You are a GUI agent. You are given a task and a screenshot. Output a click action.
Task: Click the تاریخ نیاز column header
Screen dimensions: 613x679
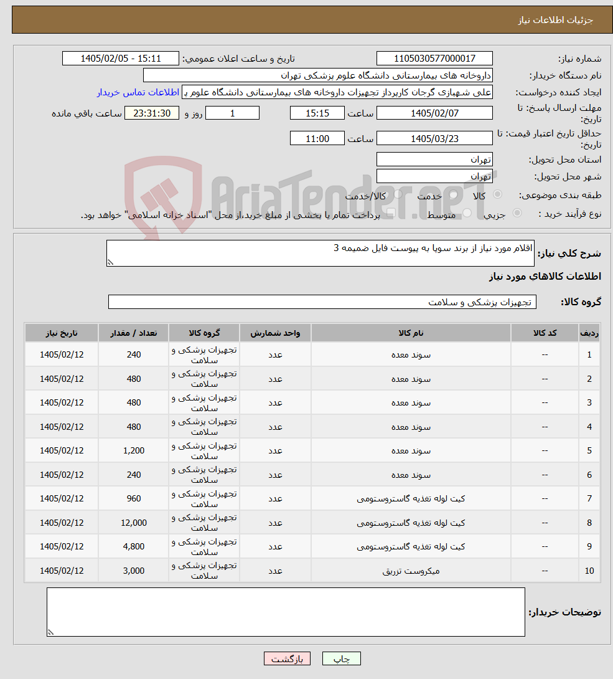coord(62,333)
